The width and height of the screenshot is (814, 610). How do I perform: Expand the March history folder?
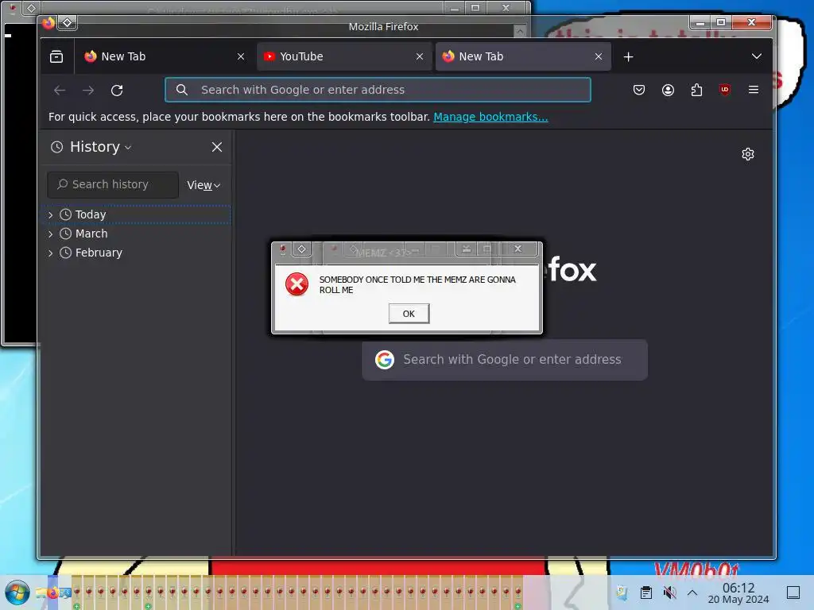(50, 234)
